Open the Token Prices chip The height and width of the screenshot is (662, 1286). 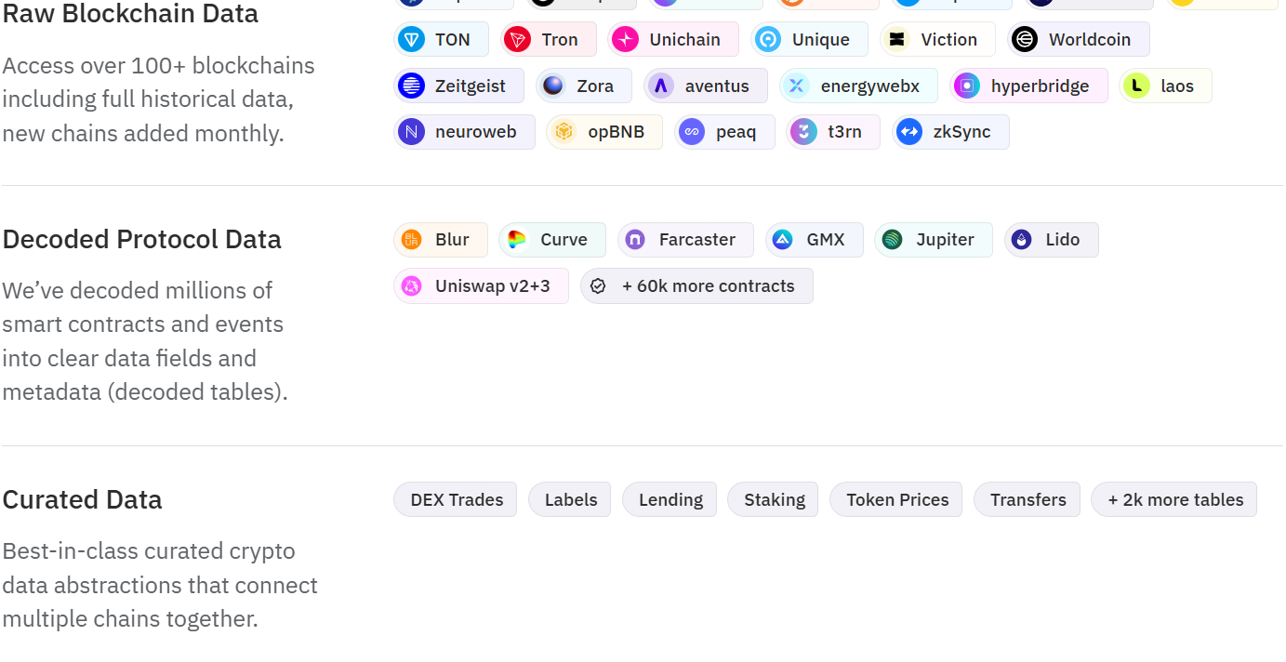coord(896,499)
